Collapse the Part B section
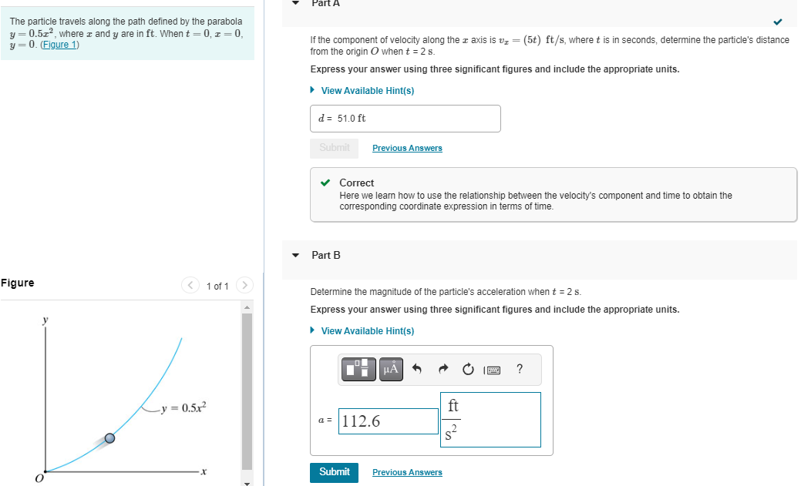The width and height of the screenshot is (811, 486). (294, 255)
